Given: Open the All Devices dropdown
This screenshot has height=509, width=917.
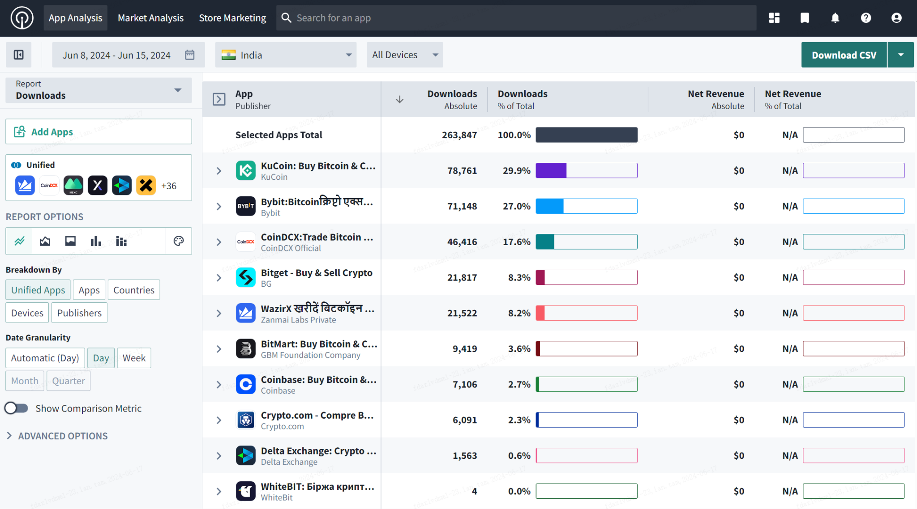Looking at the screenshot, I should [x=404, y=55].
